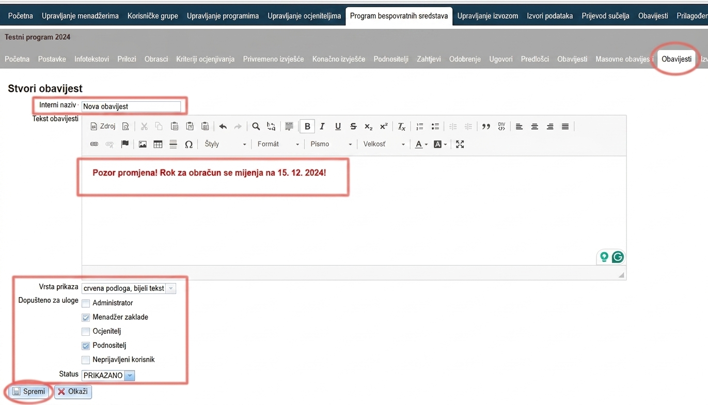Switch to the Konačno izvješće tab

(339, 59)
